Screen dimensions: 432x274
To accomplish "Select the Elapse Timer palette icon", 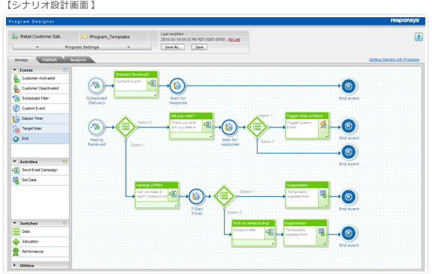I will (x=16, y=118).
